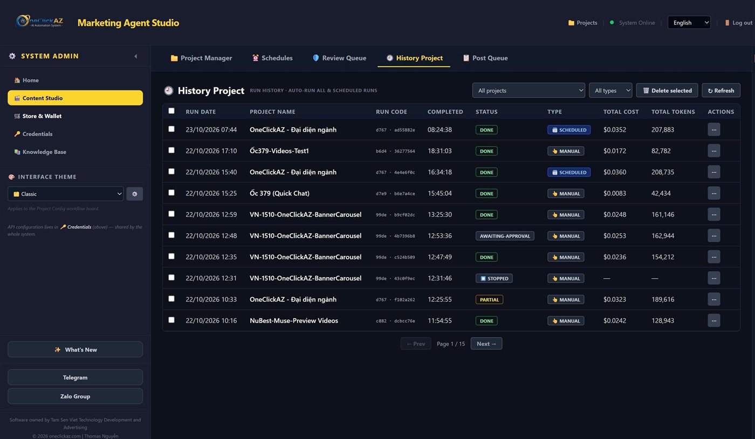This screenshot has width=755, height=439.
Task: Open actions for run code b9cf02dc
Action: pyautogui.click(x=714, y=215)
